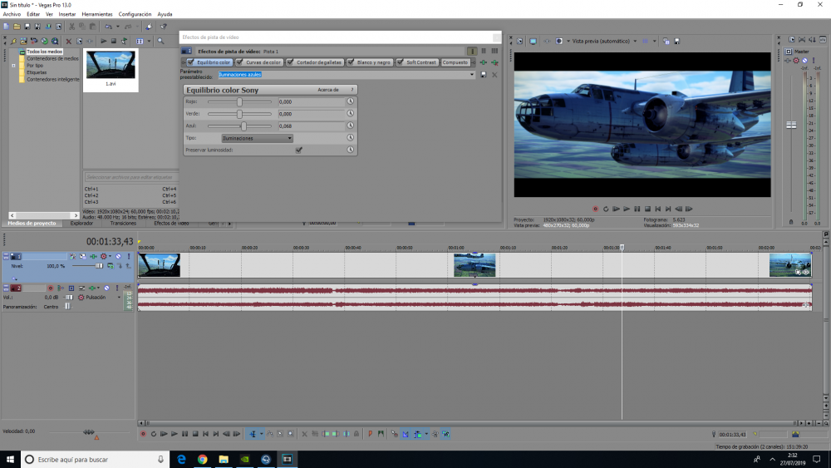Toggle the Cortador de galletas effect checkbox
The height and width of the screenshot is (468, 831).
tap(290, 62)
